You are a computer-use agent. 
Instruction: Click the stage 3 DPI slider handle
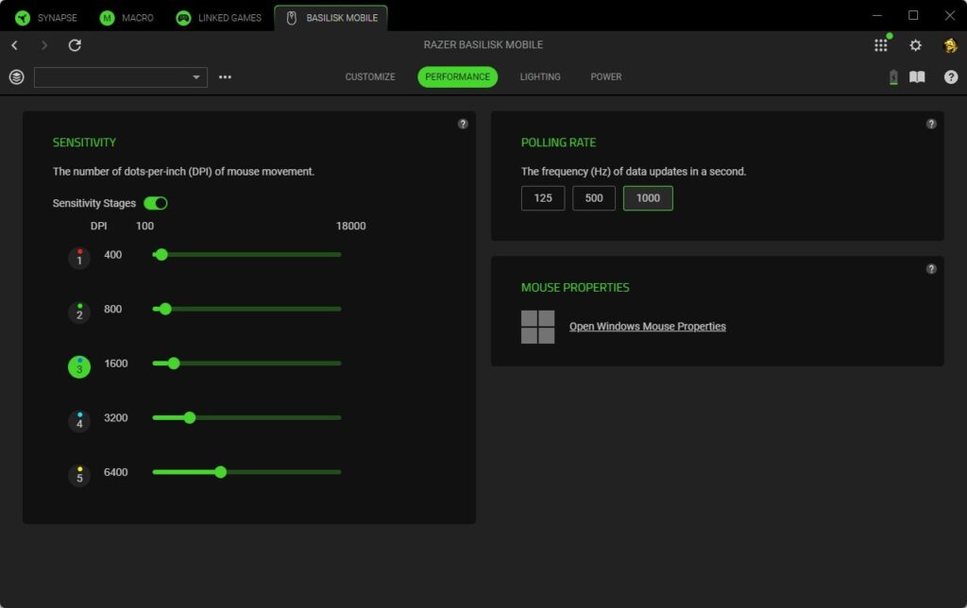tap(174, 363)
